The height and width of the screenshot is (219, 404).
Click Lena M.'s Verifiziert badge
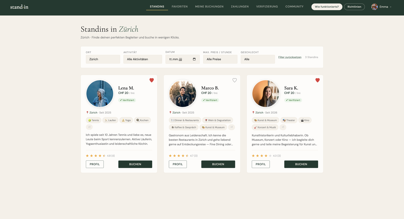pos(127,100)
